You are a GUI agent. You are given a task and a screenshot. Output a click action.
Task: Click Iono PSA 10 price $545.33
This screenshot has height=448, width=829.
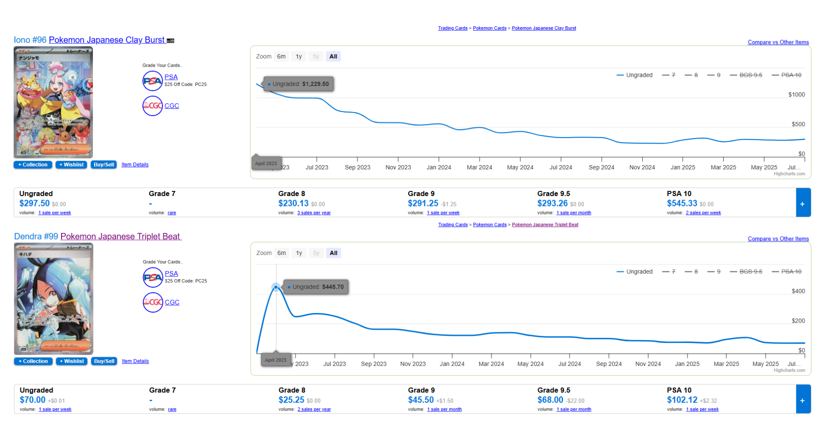682,203
